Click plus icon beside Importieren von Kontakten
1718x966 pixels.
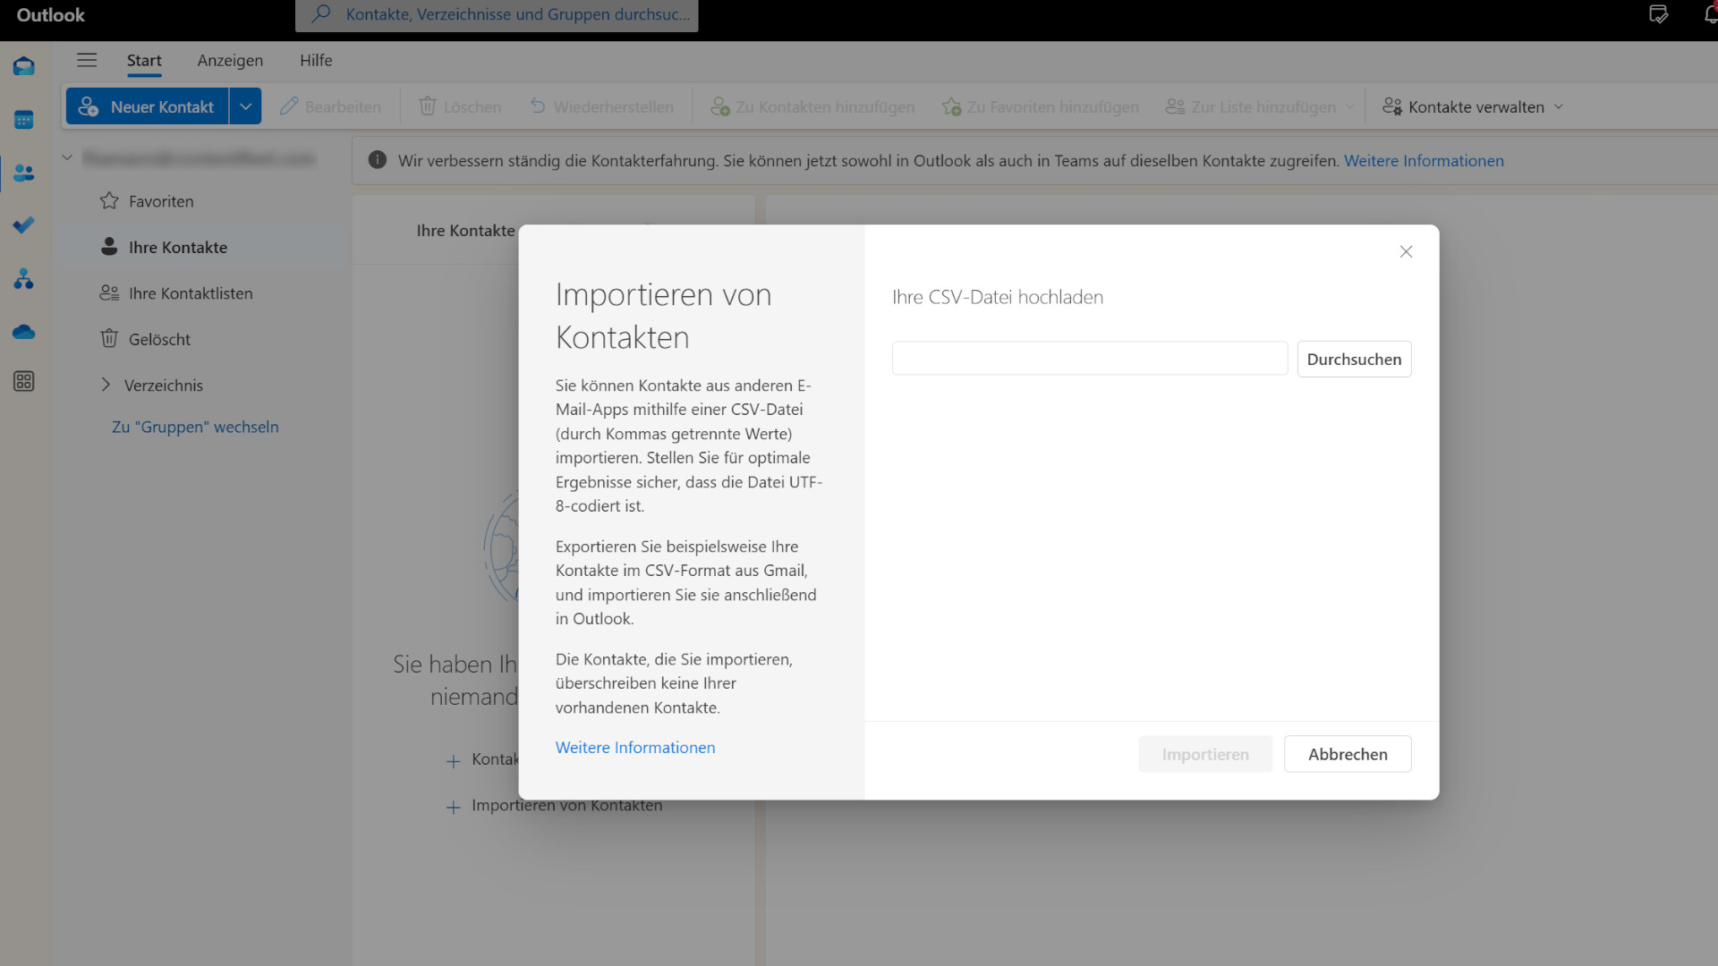pos(453,807)
